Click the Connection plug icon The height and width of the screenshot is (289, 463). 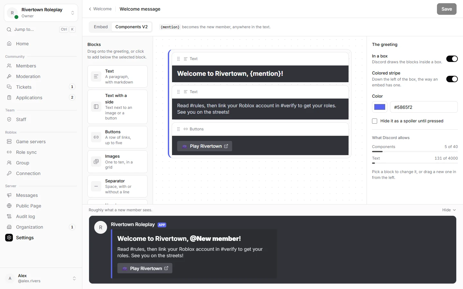coord(9,173)
